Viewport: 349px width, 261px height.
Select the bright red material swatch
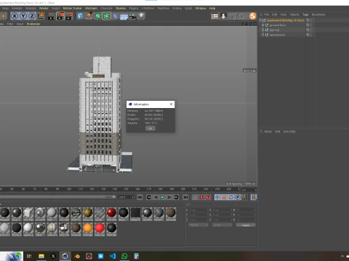click(100, 229)
